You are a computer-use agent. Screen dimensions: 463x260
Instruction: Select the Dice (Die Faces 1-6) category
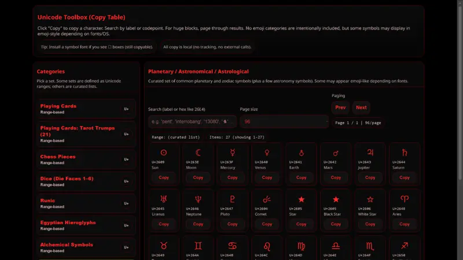pos(86,181)
